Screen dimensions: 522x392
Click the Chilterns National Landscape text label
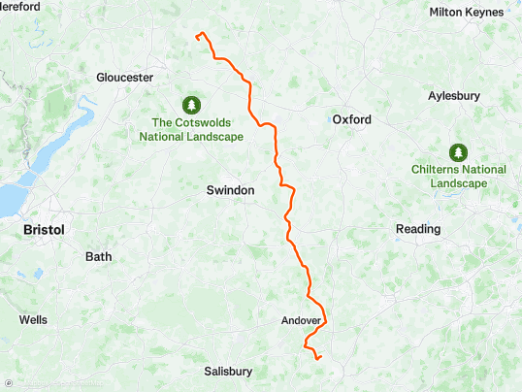(x=459, y=177)
